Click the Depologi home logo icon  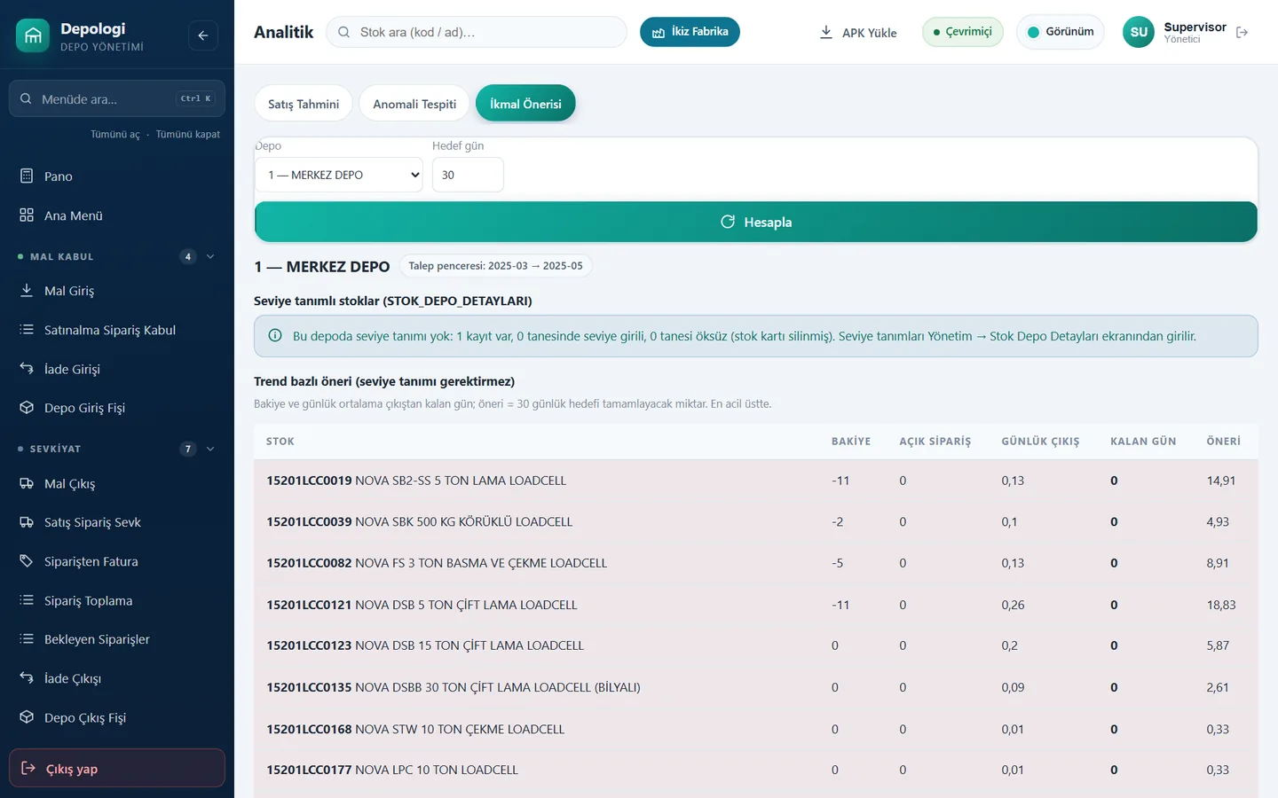click(33, 35)
